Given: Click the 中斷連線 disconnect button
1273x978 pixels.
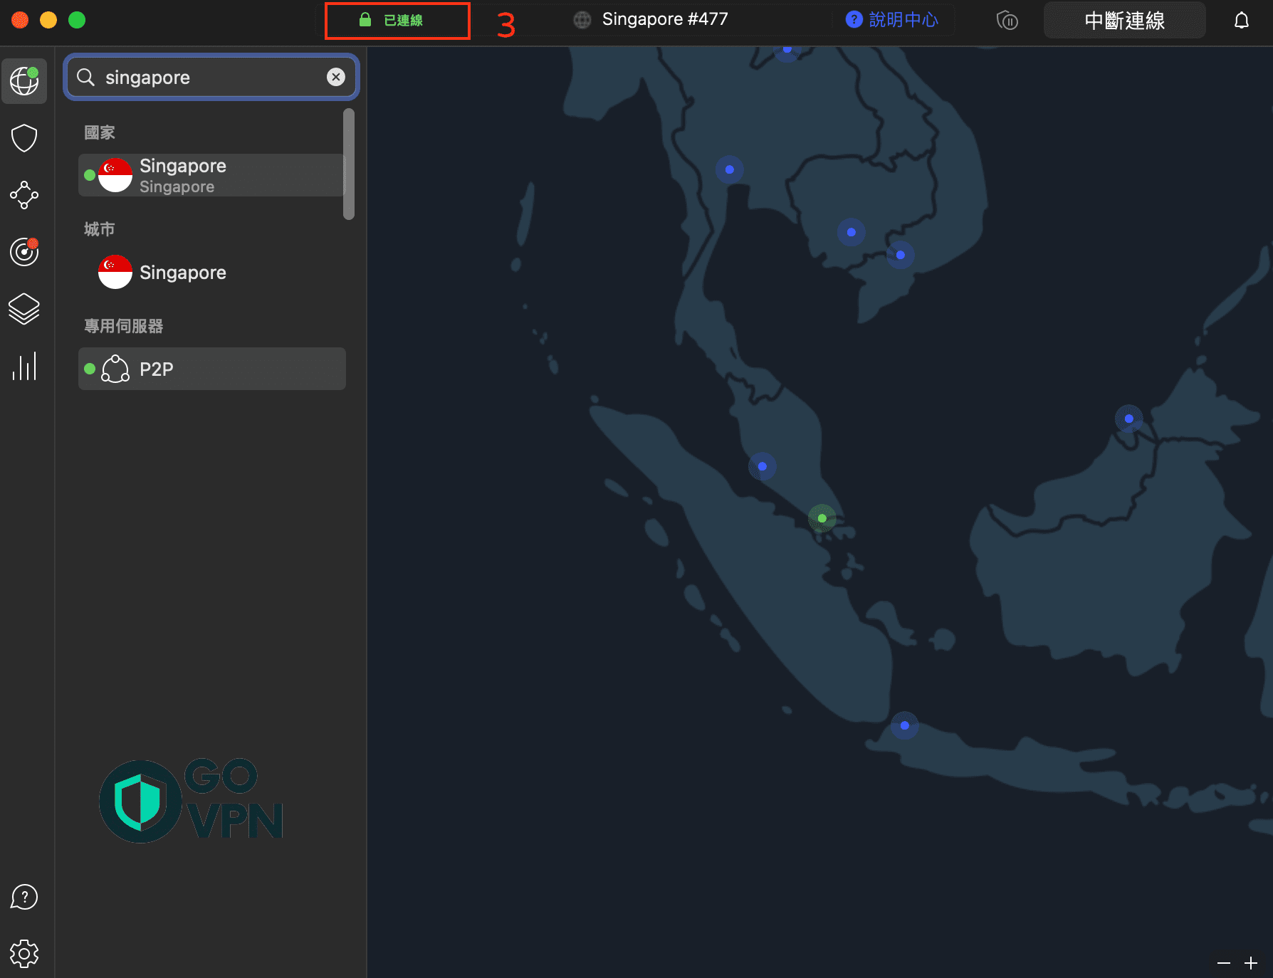Looking at the screenshot, I should tap(1124, 21).
